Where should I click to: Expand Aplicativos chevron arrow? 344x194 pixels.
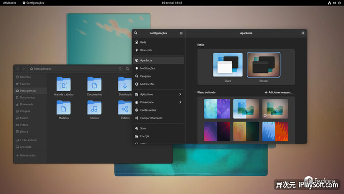pos(180,94)
